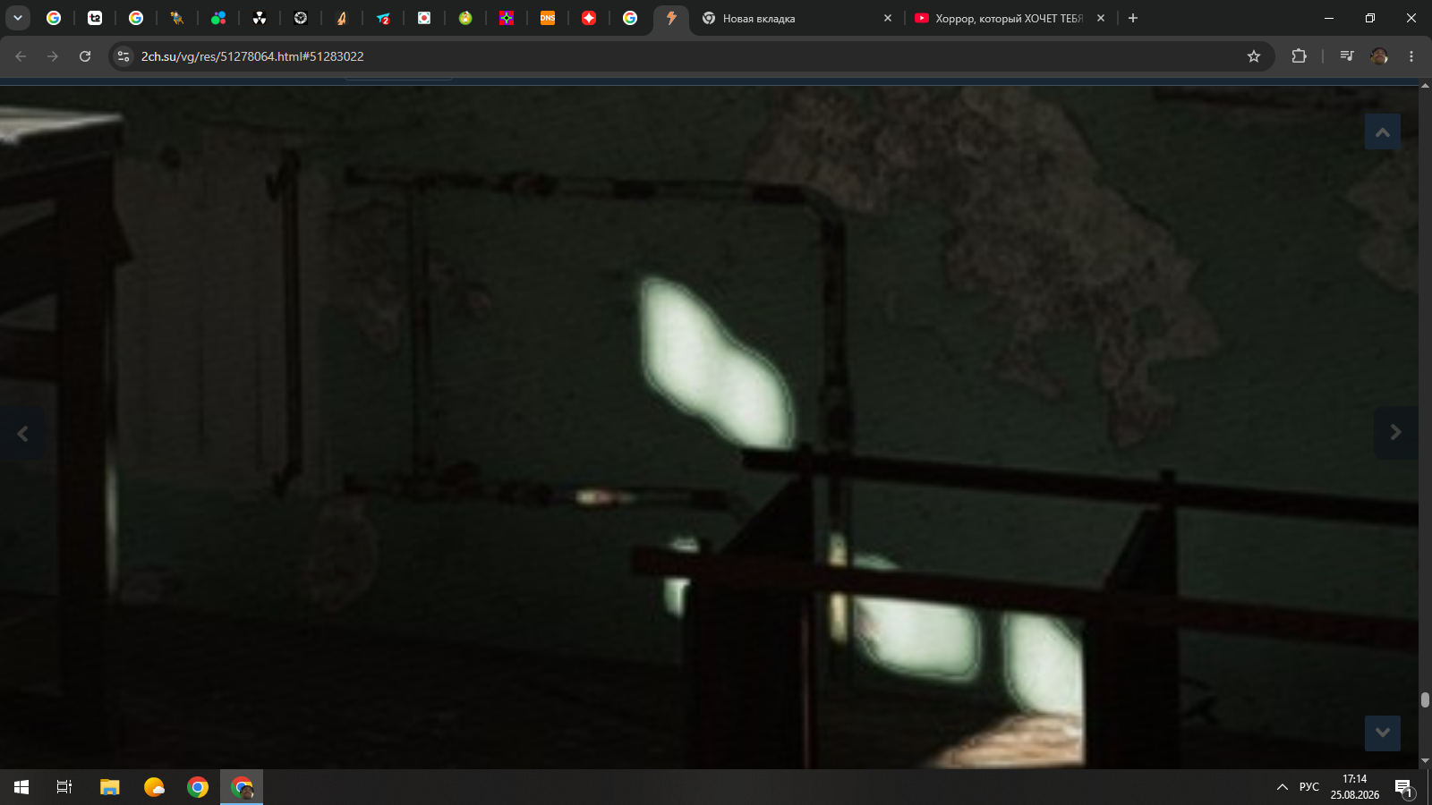The height and width of the screenshot is (805, 1432).
Task: Open the tab with the radiation symbol icon
Action: (x=260, y=18)
